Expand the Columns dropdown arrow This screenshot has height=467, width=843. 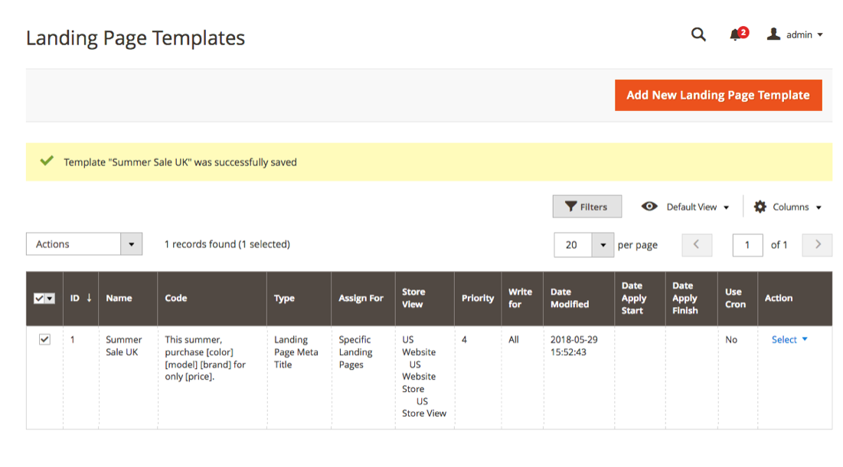click(x=818, y=207)
